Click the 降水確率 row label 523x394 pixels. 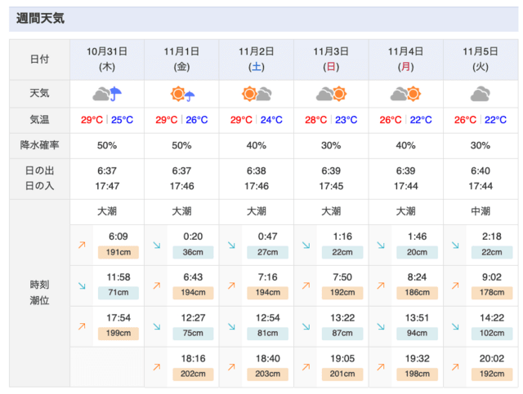pyautogui.click(x=40, y=145)
